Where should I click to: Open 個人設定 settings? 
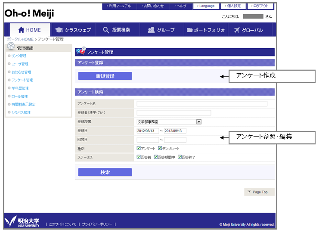tap(233, 6)
